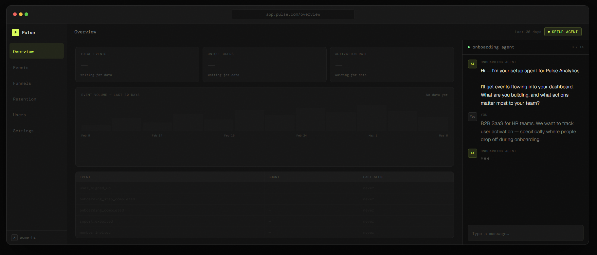Image resolution: width=597 pixels, height=255 pixels.
Task: Click the No data yet label
Action: coord(437,95)
